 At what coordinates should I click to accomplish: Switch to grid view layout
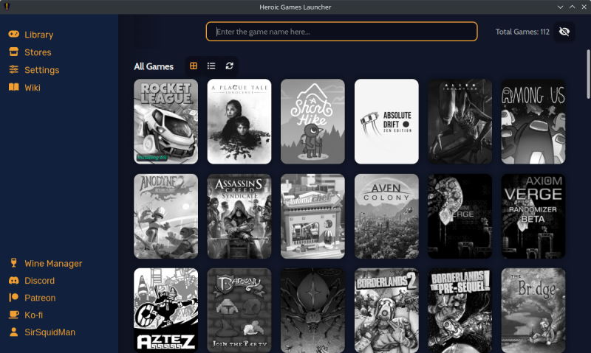(x=194, y=66)
